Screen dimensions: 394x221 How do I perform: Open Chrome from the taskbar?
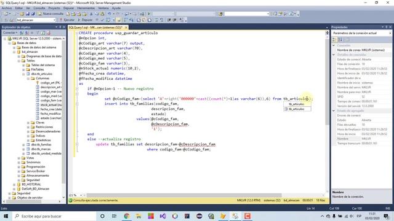(x=127, y=216)
